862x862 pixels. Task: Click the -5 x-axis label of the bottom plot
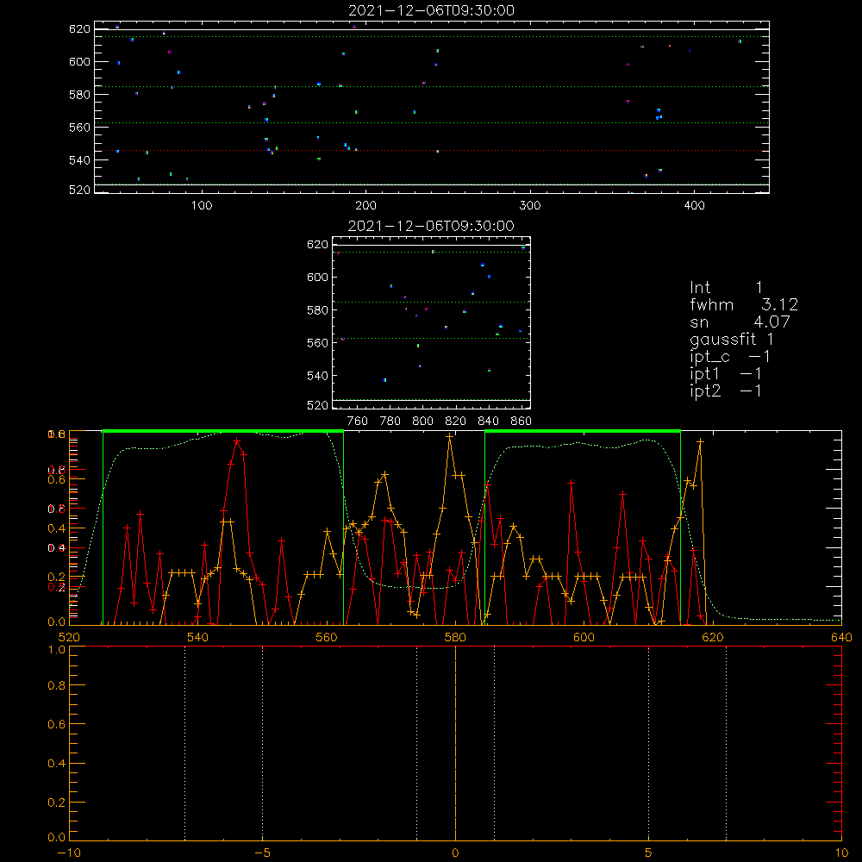(262, 853)
